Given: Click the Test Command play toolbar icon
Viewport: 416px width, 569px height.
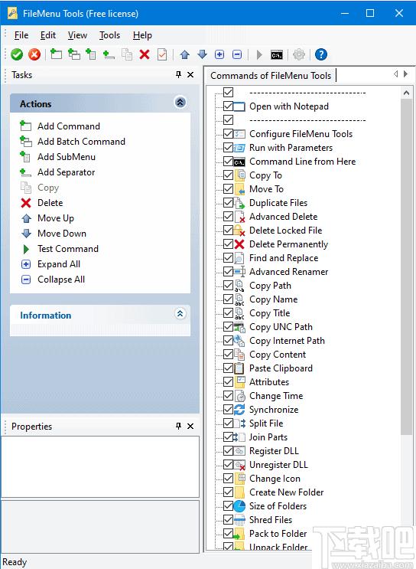Looking at the screenshot, I should point(259,54).
